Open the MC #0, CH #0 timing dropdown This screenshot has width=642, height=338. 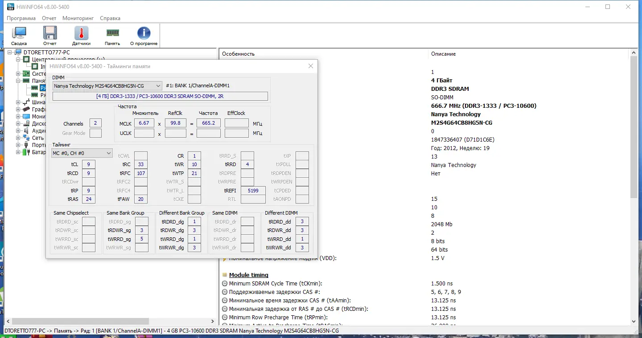click(x=82, y=153)
